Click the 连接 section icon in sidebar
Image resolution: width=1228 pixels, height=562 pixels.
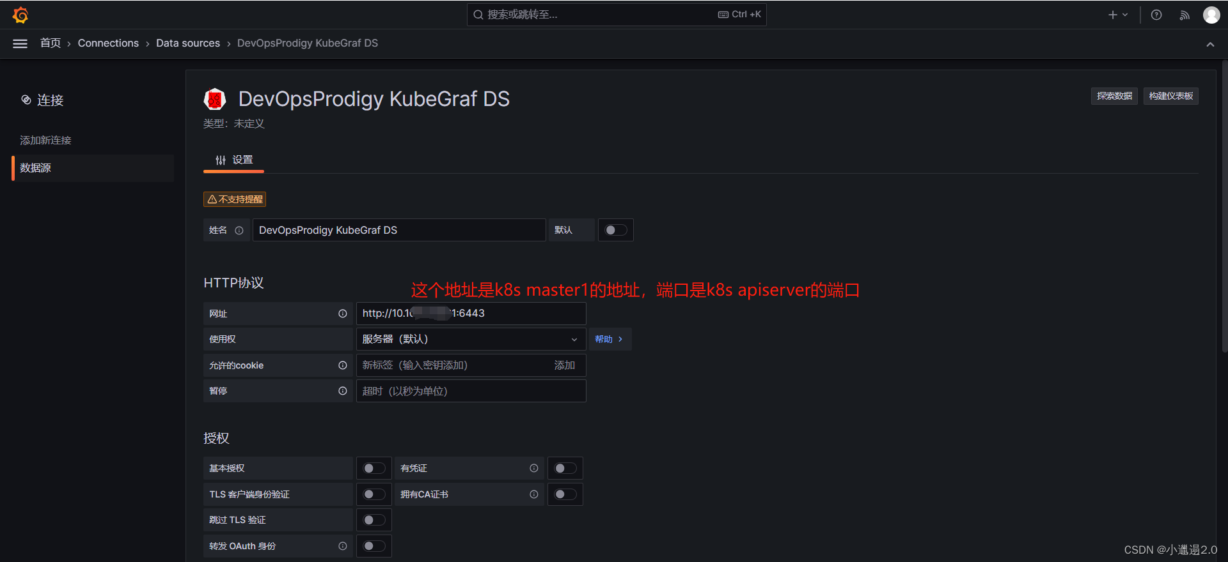tap(26, 100)
